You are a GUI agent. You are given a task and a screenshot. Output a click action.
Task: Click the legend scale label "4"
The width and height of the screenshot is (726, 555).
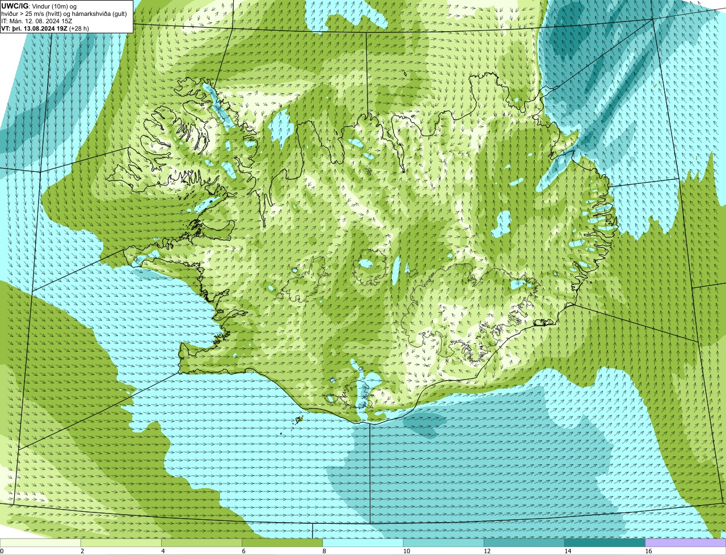163,551
